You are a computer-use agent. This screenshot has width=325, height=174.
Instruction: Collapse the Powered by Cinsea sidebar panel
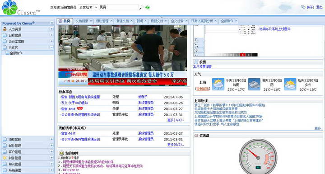pyautogui.click(x=51, y=23)
